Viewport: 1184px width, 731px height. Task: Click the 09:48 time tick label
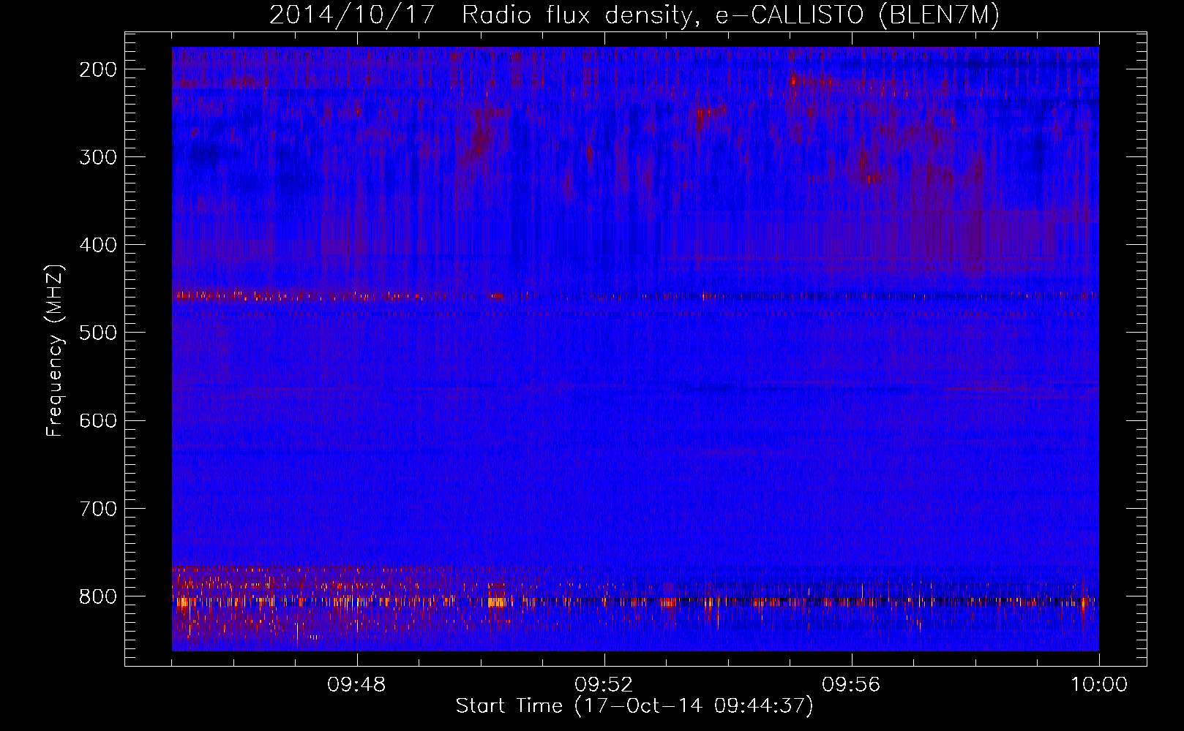pos(356,685)
